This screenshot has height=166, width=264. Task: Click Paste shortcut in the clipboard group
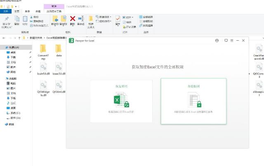[39, 25]
